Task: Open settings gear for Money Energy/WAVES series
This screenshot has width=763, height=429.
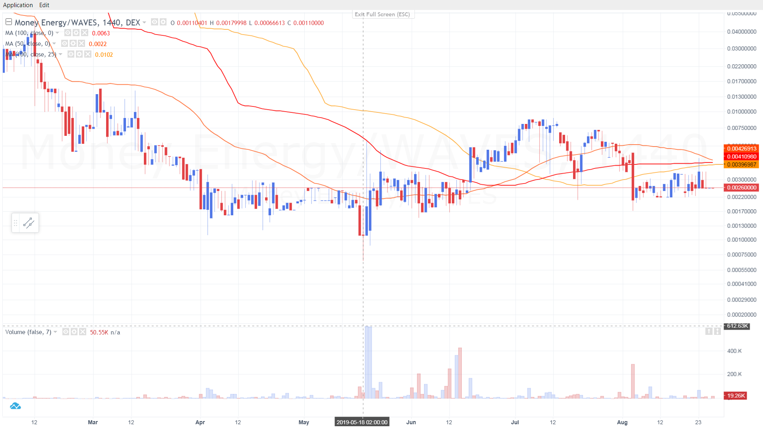Action: coord(163,22)
